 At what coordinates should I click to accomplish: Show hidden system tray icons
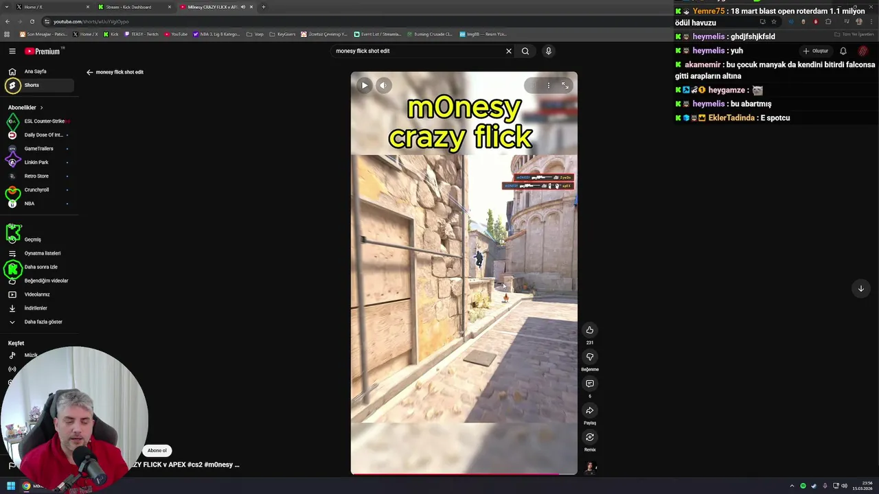click(x=792, y=486)
